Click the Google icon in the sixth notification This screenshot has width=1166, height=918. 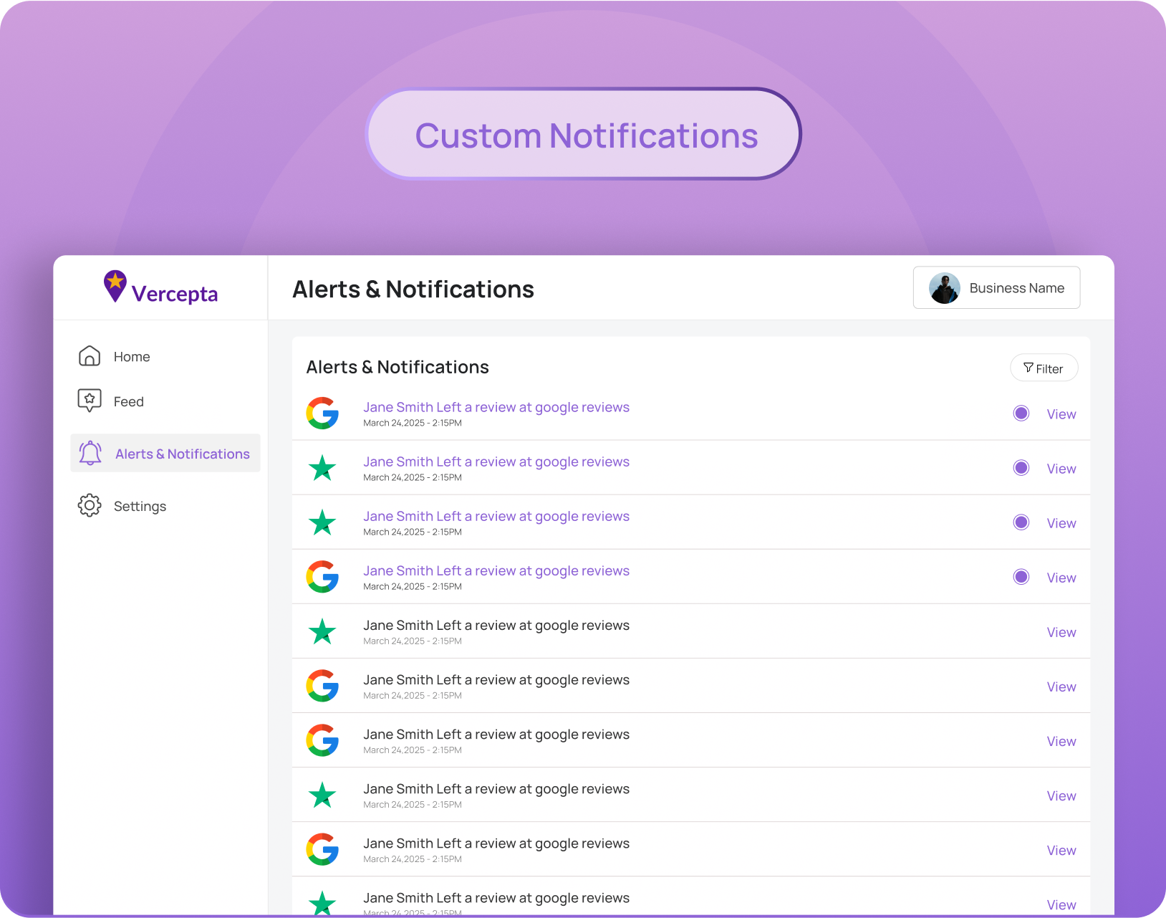tap(322, 686)
